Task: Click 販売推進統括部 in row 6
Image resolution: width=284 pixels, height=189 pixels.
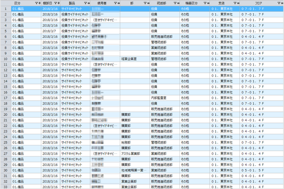Action: coord(165,37)
